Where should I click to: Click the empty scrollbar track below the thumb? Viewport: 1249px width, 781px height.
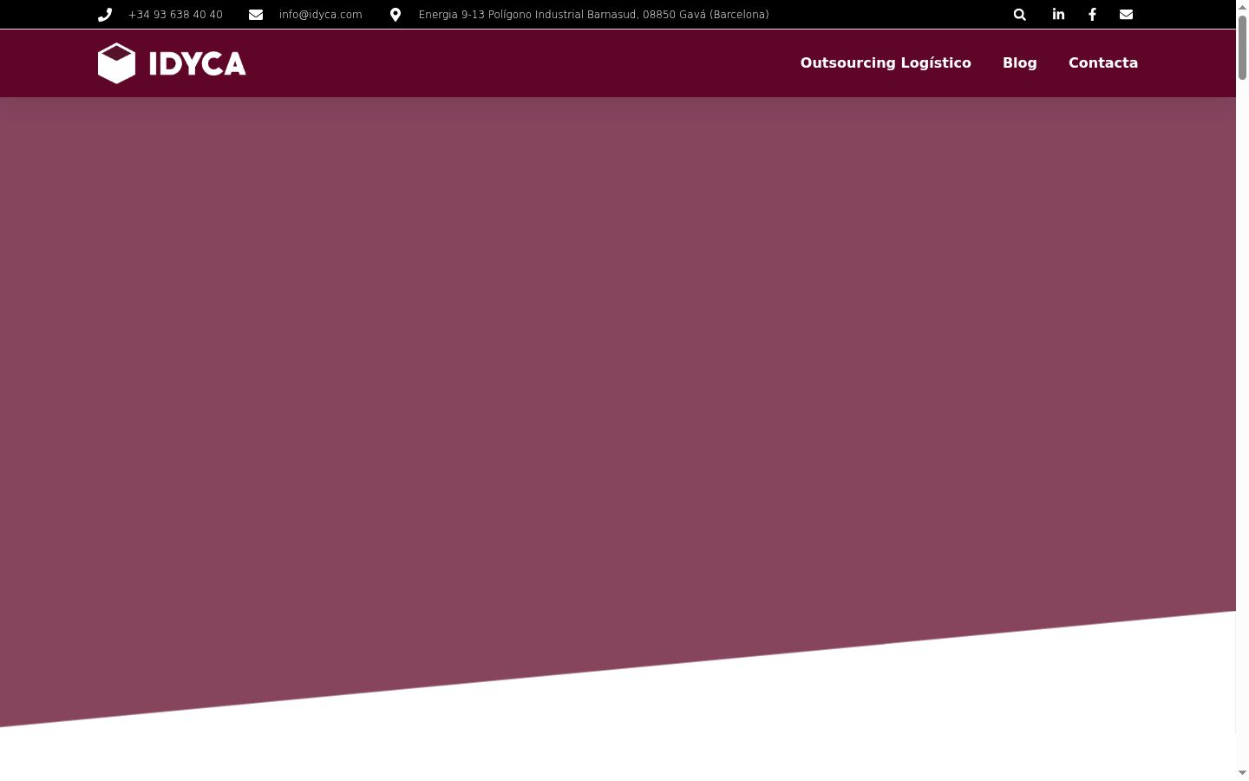[1242, 417]
